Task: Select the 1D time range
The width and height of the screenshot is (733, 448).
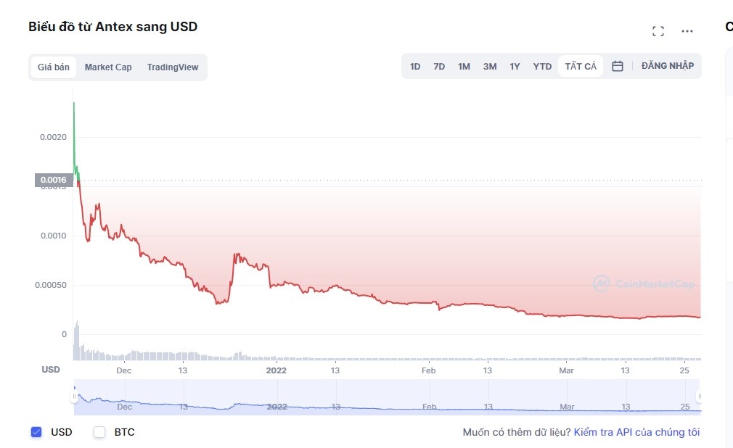Action: pyautogui.click(x=415, y=66)
